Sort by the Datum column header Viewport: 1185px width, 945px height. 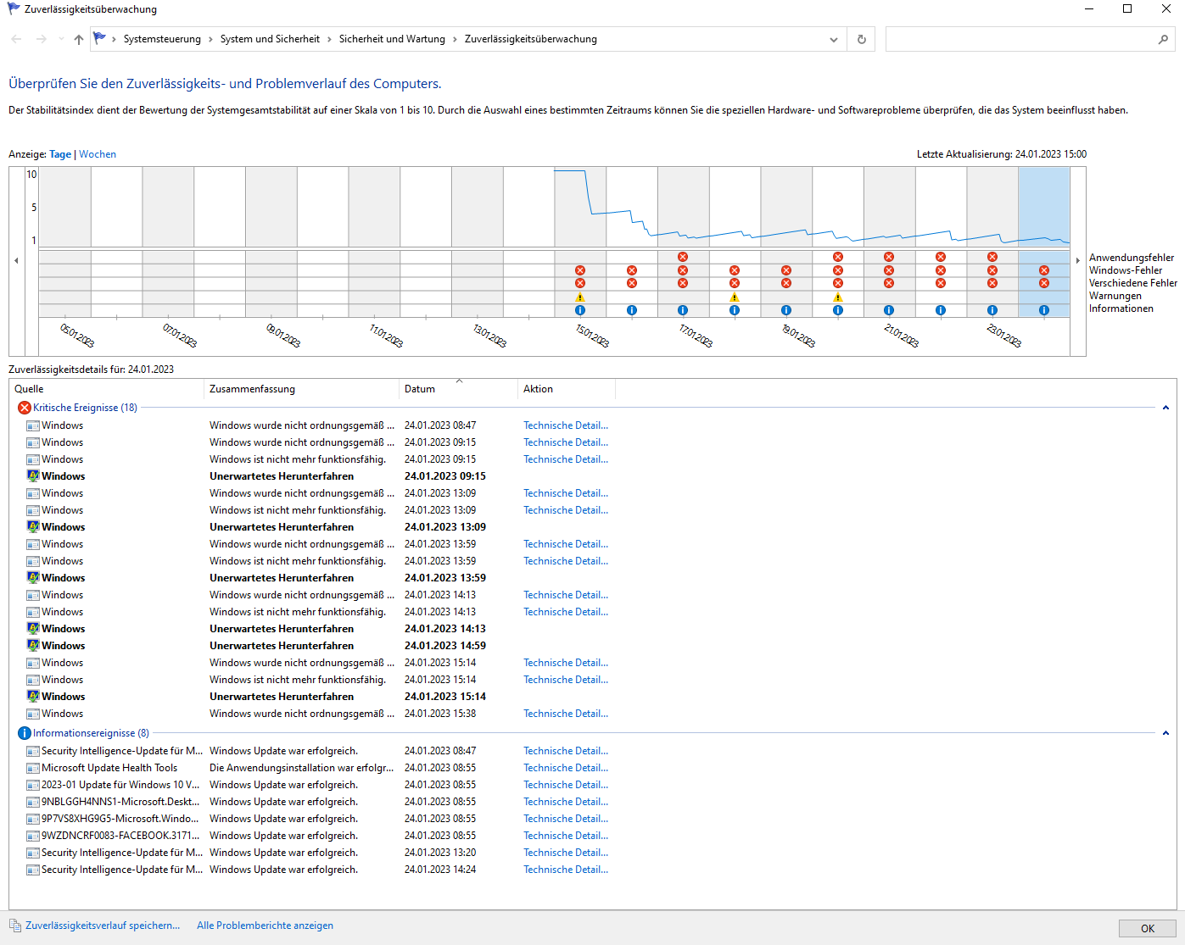(x=458, y=389)
